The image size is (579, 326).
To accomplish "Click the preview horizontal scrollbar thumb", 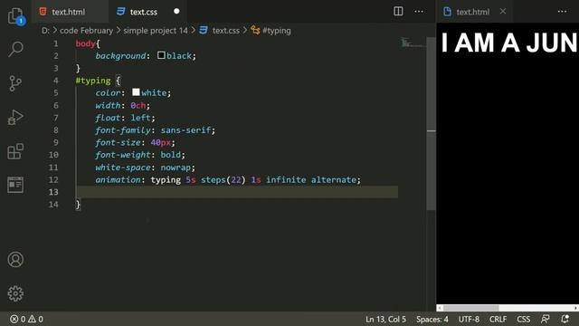I will 470,308.
